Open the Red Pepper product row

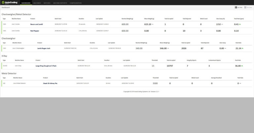tap(35, 31)
